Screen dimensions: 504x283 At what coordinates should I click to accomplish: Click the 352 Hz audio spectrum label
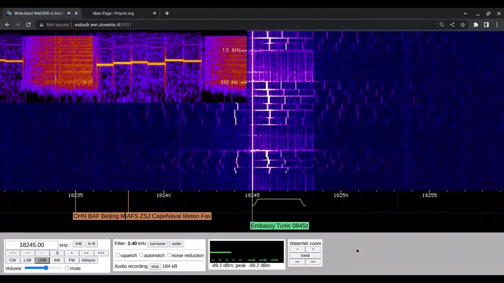point(230,82)
